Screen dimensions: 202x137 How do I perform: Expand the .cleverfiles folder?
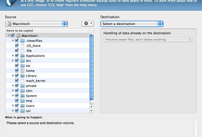(13, 40)
